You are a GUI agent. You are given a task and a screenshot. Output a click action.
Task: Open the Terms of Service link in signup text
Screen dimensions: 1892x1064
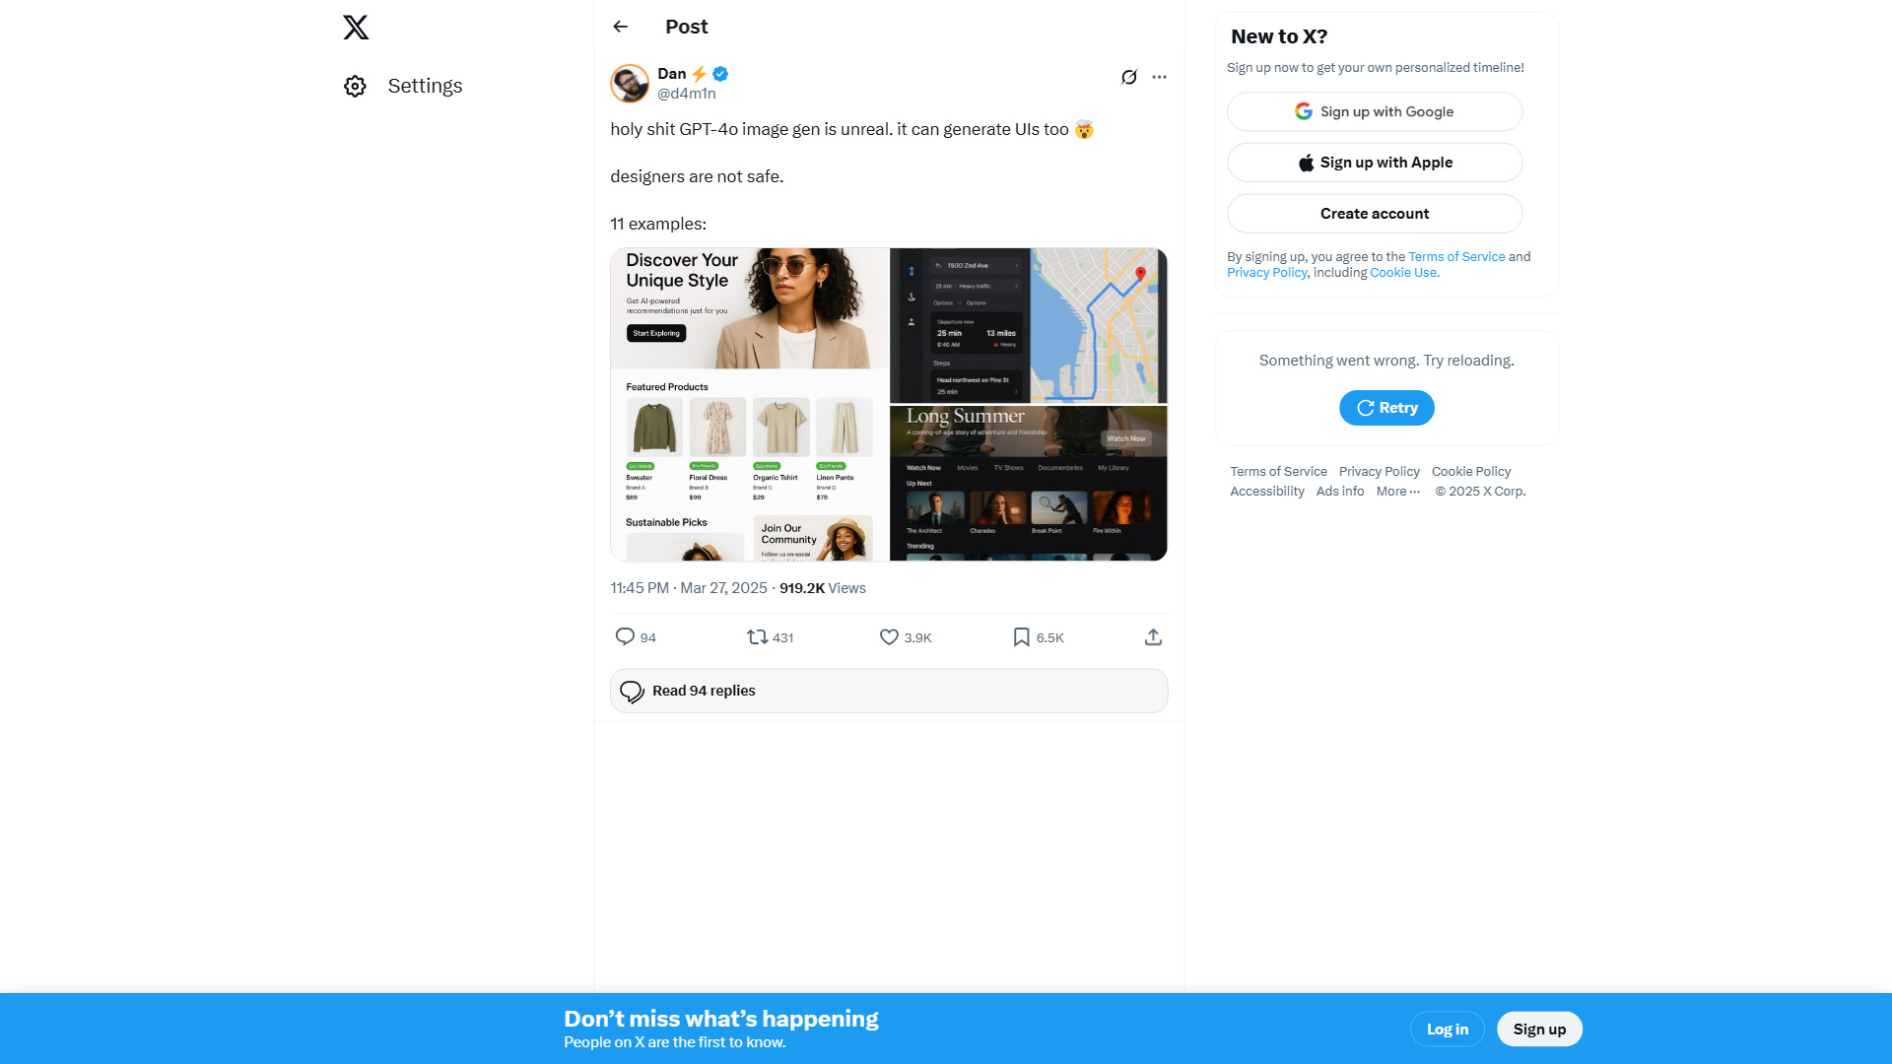pos(1456,257)
